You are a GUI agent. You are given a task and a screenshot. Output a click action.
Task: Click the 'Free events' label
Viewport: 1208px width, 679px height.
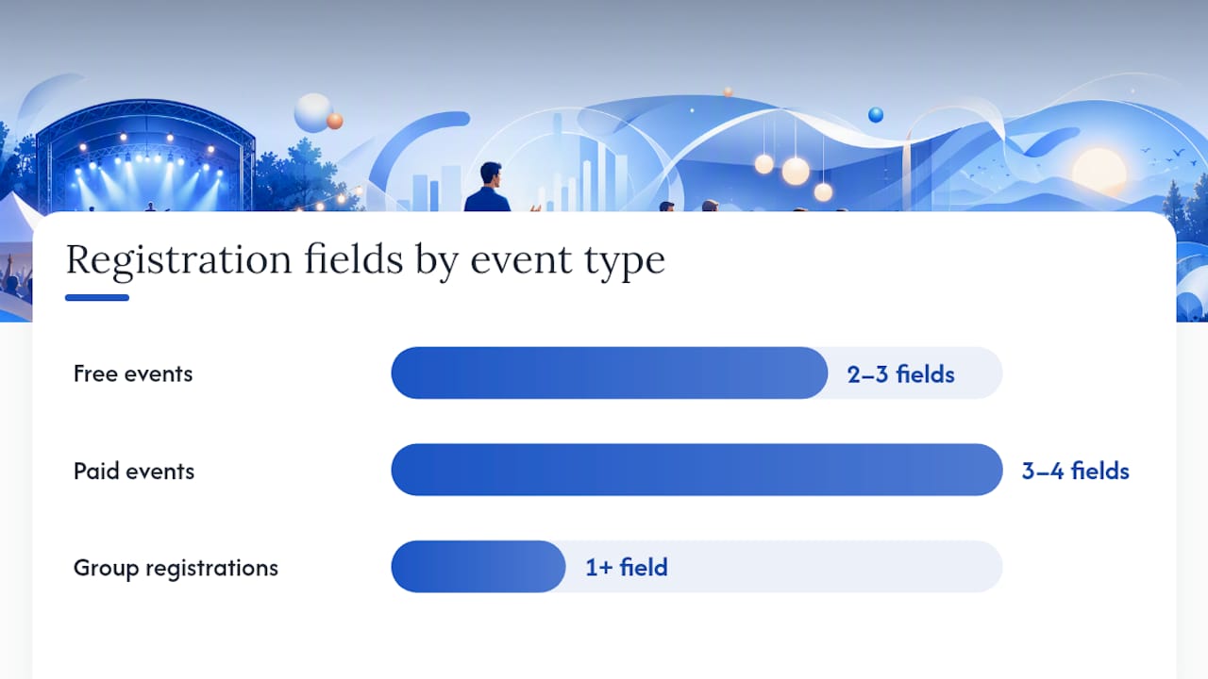pyautogui.click(x=133, y=373)
